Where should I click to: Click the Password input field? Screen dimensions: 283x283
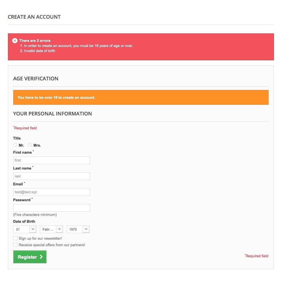point(52,208)
